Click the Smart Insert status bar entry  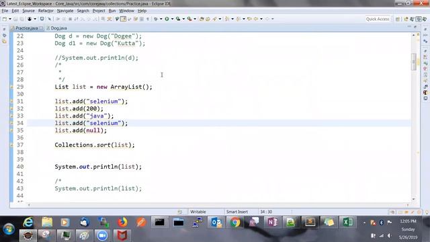[x=237, y=212]
